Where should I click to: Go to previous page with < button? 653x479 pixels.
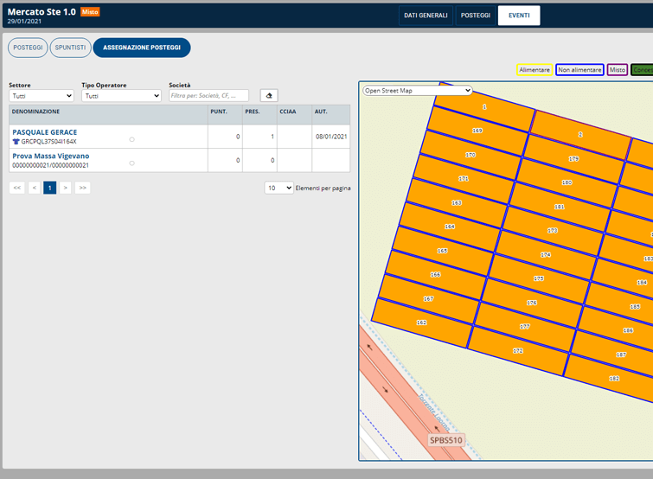coord(35,188)
